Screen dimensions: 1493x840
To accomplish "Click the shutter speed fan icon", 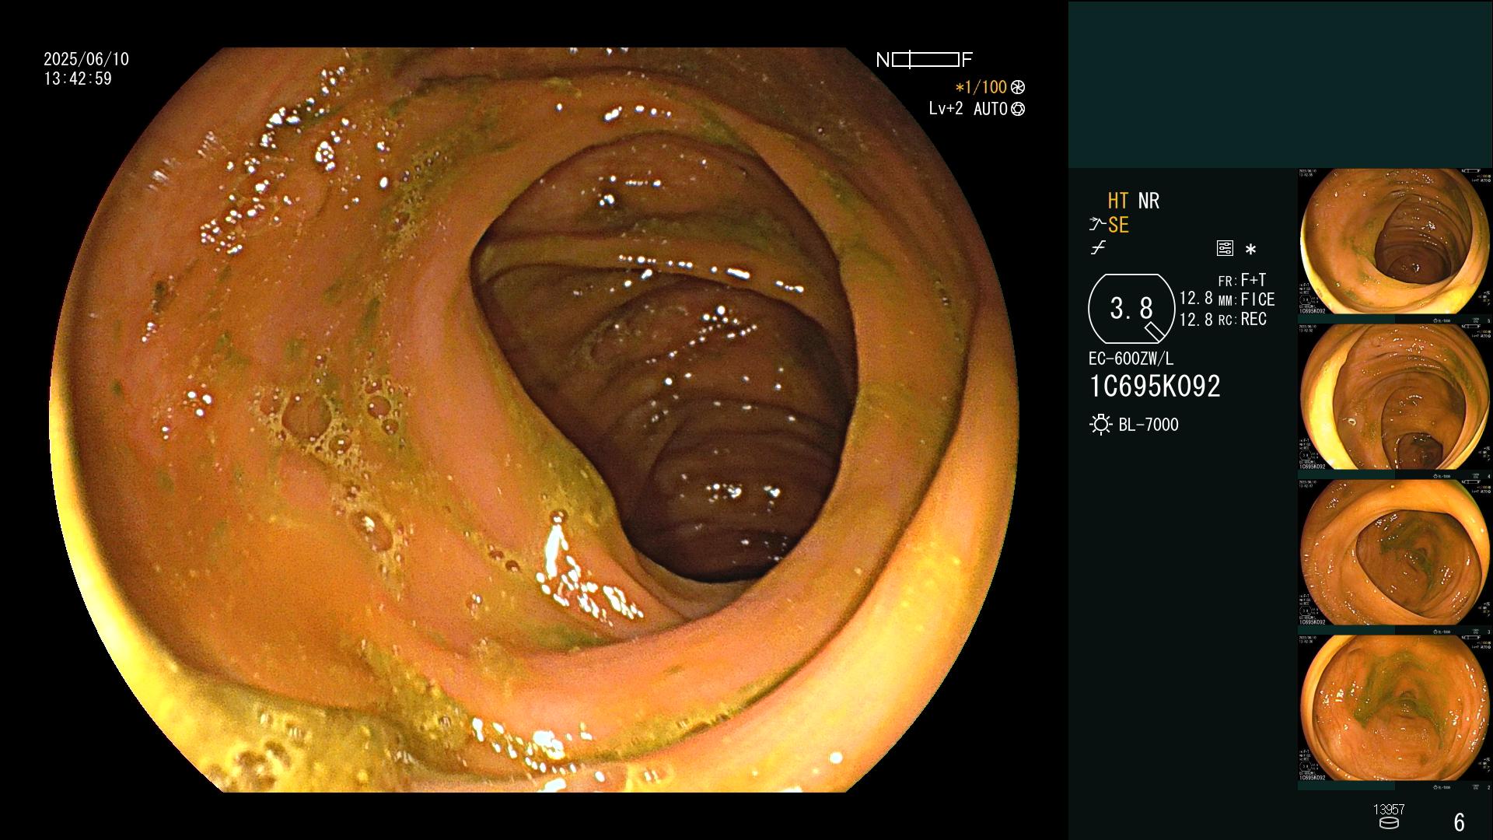I will [x=1017, y=87].
